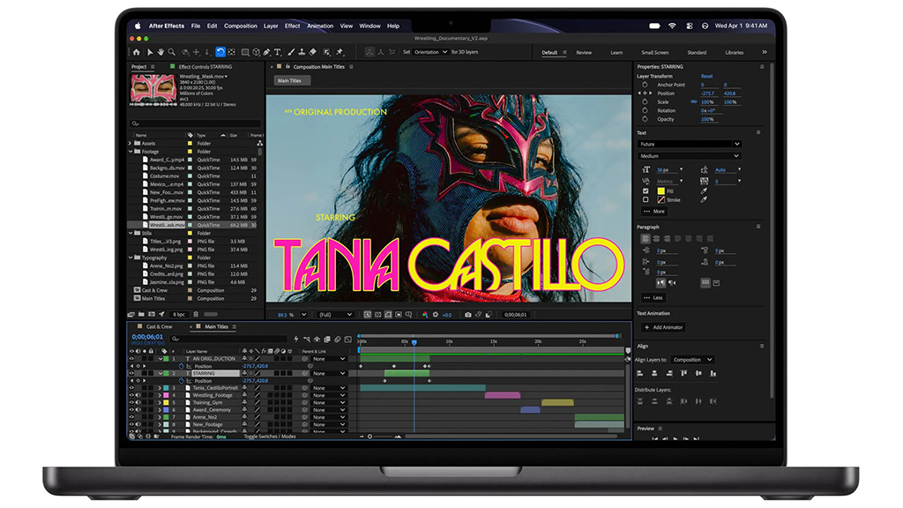Open the Futura font family dropdown
Image resolution: width=903 pixels, height=508 pixels.
[689, 144]
